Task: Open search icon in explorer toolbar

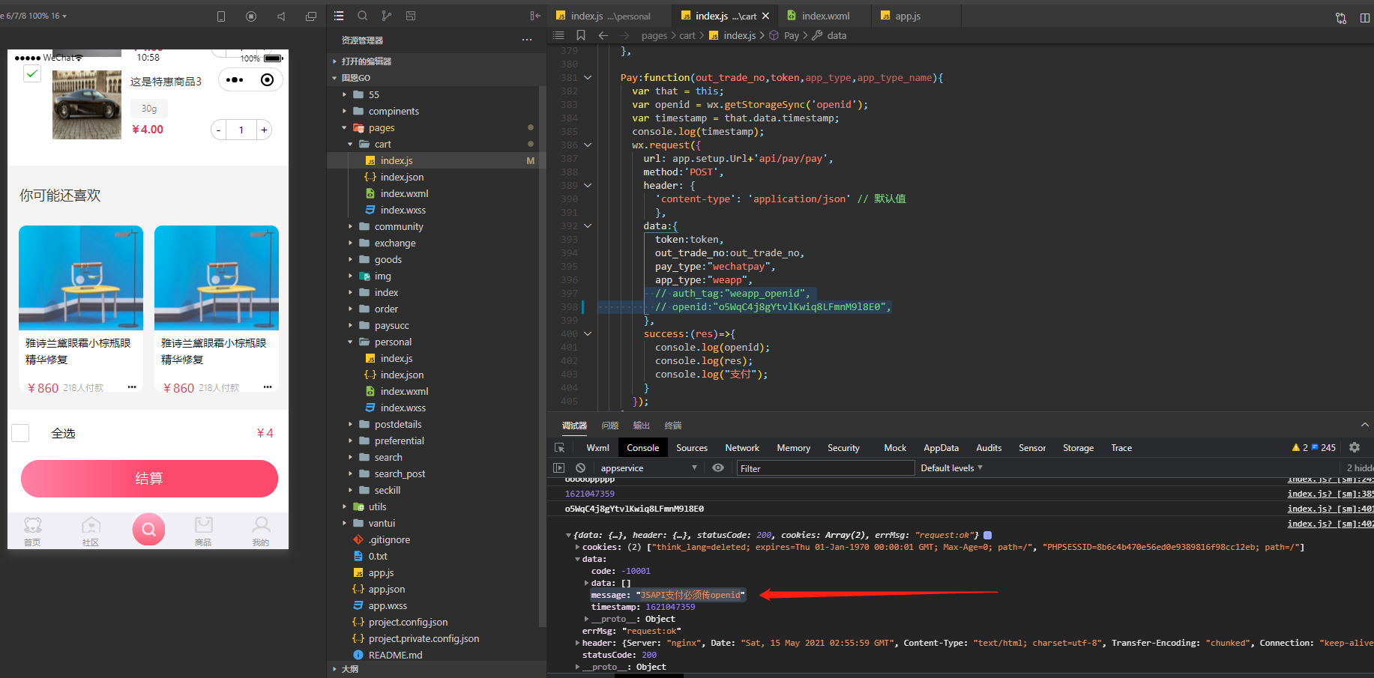Action: [363, 16]
